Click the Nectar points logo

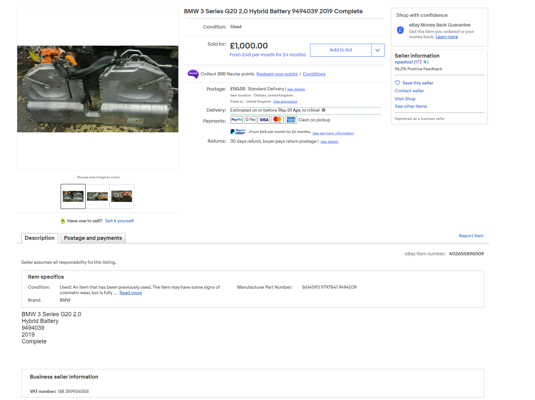tap(193, 74)
